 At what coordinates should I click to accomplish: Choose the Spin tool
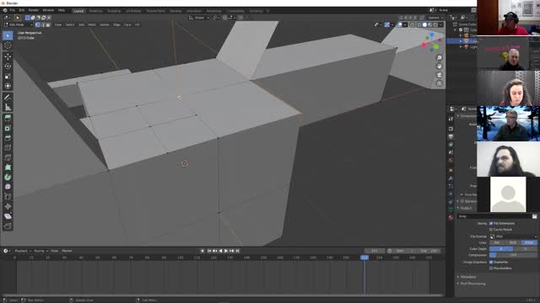[8, 177]
